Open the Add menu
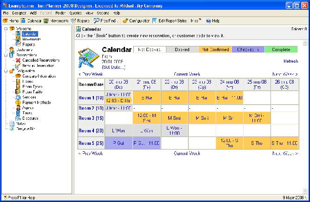This screenshot has width=310, height=202. click(33, 13)
